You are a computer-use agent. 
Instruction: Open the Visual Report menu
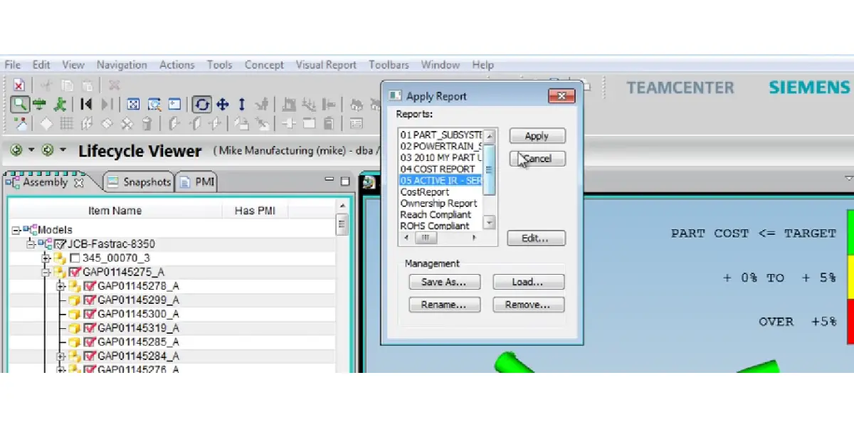[x=326, y=65]
